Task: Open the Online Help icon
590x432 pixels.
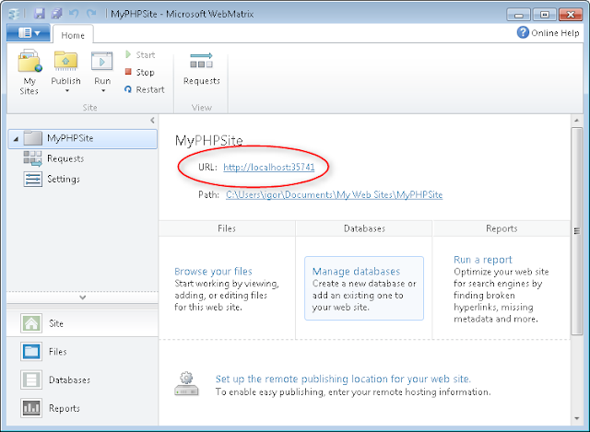Action: coord(523,33)
